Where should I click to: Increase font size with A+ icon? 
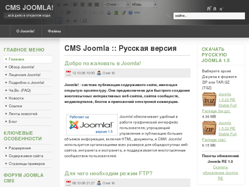pos(209,9)
